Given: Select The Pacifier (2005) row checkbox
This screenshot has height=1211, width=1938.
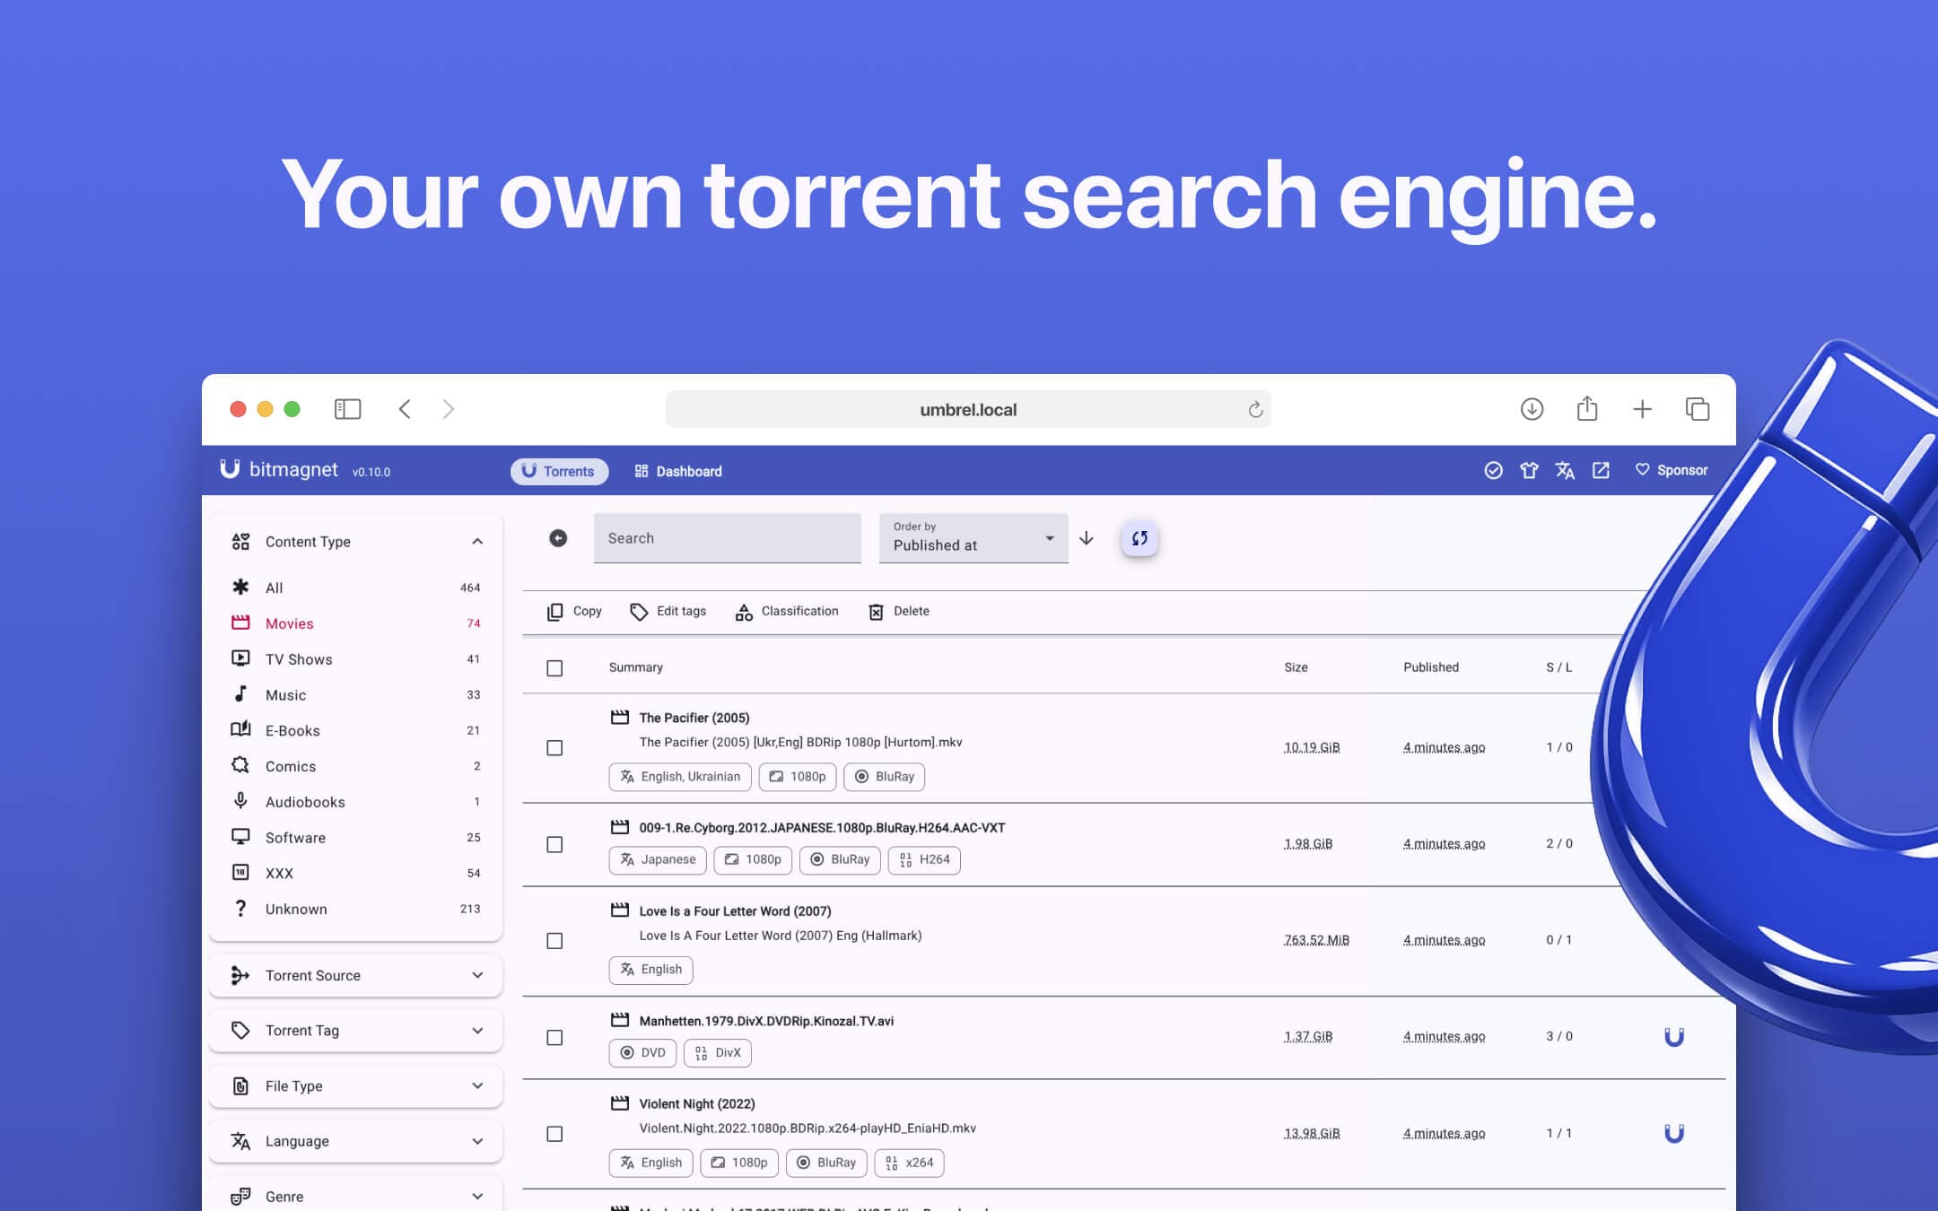Looking at the screenshot, I should coord(554,748).
